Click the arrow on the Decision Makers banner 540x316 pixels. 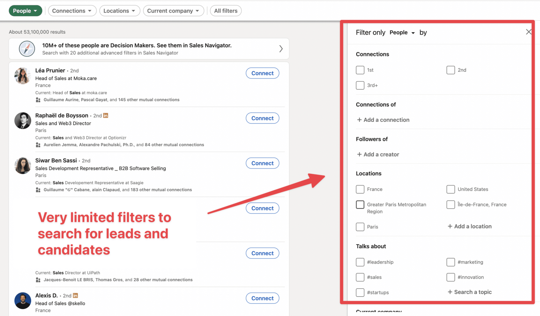pyautogui.click(x=281, y=49)
